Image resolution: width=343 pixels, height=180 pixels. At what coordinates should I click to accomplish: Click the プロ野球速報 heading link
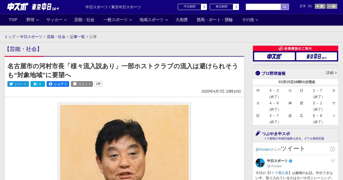(274, 73)
